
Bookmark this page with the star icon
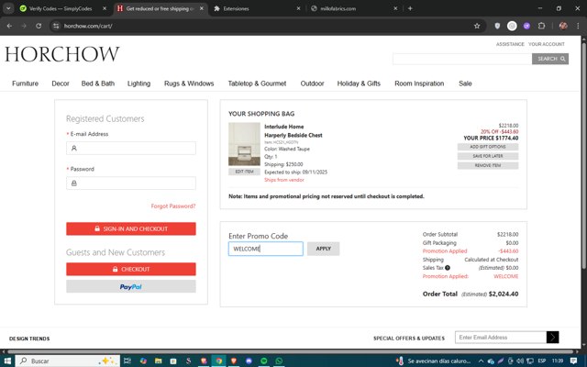point(477,26)
